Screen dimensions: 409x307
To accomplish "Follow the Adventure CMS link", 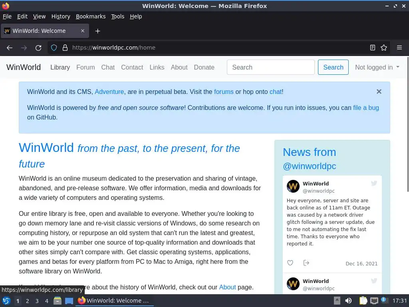I will tap(109, 92).
